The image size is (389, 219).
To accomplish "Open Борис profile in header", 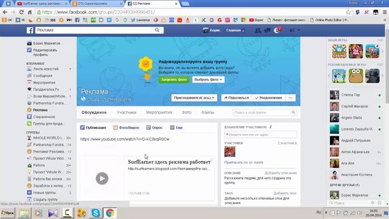I will [x=212, y=30].
